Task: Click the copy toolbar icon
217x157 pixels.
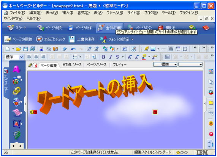Action: pyautogui.click(x=49, y=49)
